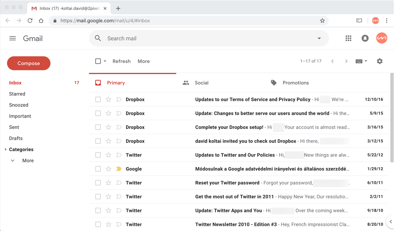This screenshot has width=394, height=231.
Task: Open the Reset your Twitter password email
Action: pyautogui.click(x=239, y=183)
